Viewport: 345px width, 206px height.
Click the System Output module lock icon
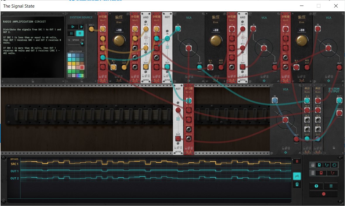click(x=334, y=147)
